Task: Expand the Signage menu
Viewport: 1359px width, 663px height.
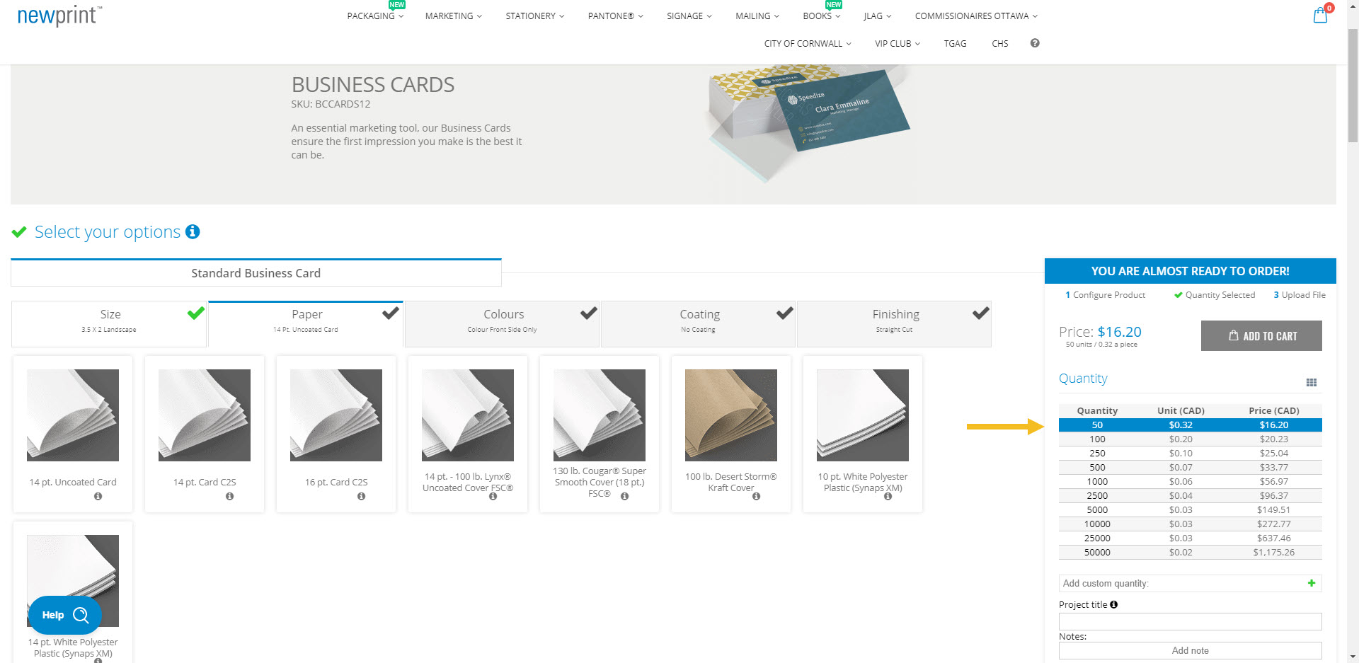Action: 689,16
